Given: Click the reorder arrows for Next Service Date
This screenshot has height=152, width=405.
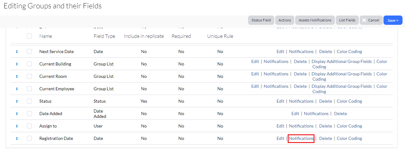Looking at the screenshot, I should click(x=17, y=52).
